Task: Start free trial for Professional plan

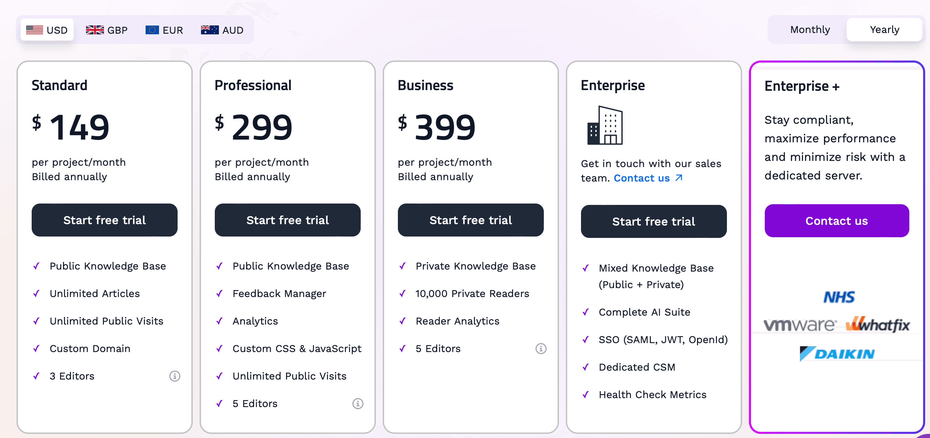Action: 287,220
